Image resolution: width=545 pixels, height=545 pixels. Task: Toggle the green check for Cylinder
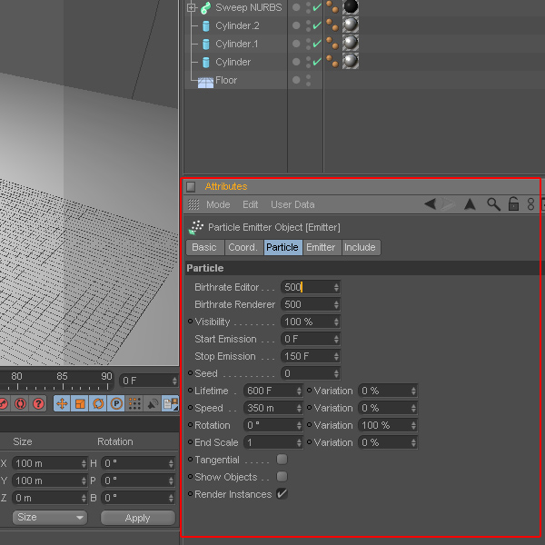pos(317,62)
